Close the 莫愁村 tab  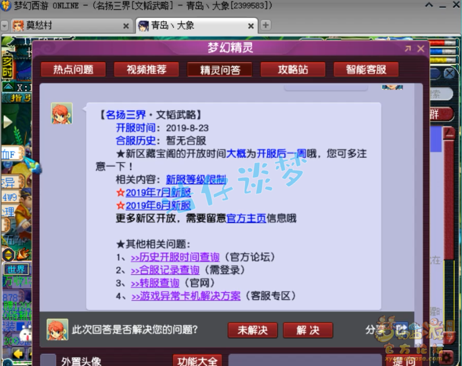[x=126, y=26]
